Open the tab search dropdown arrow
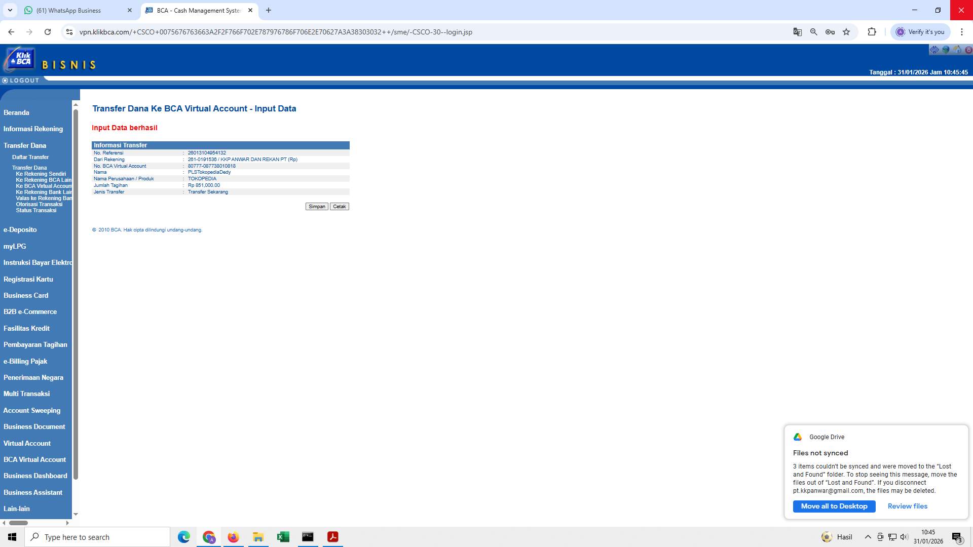The image size is (973, 547). [x=9, y=10]
